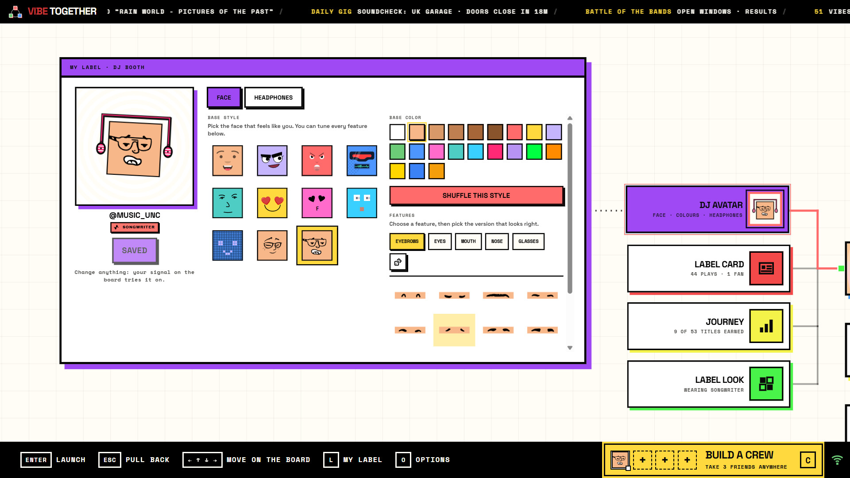Click the Saved button
Screen dimensions: 850x478
click(x=135, y=251)
